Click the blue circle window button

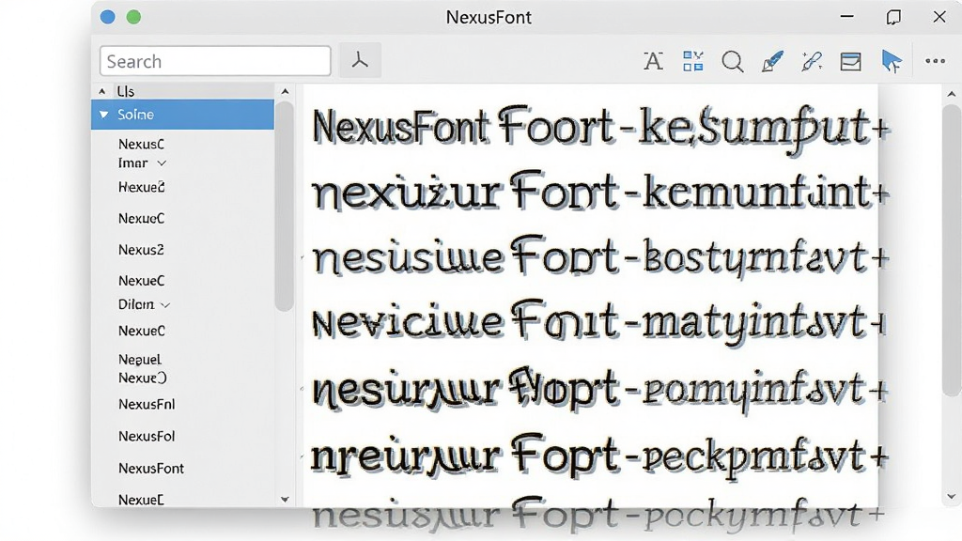pos(107,17)
